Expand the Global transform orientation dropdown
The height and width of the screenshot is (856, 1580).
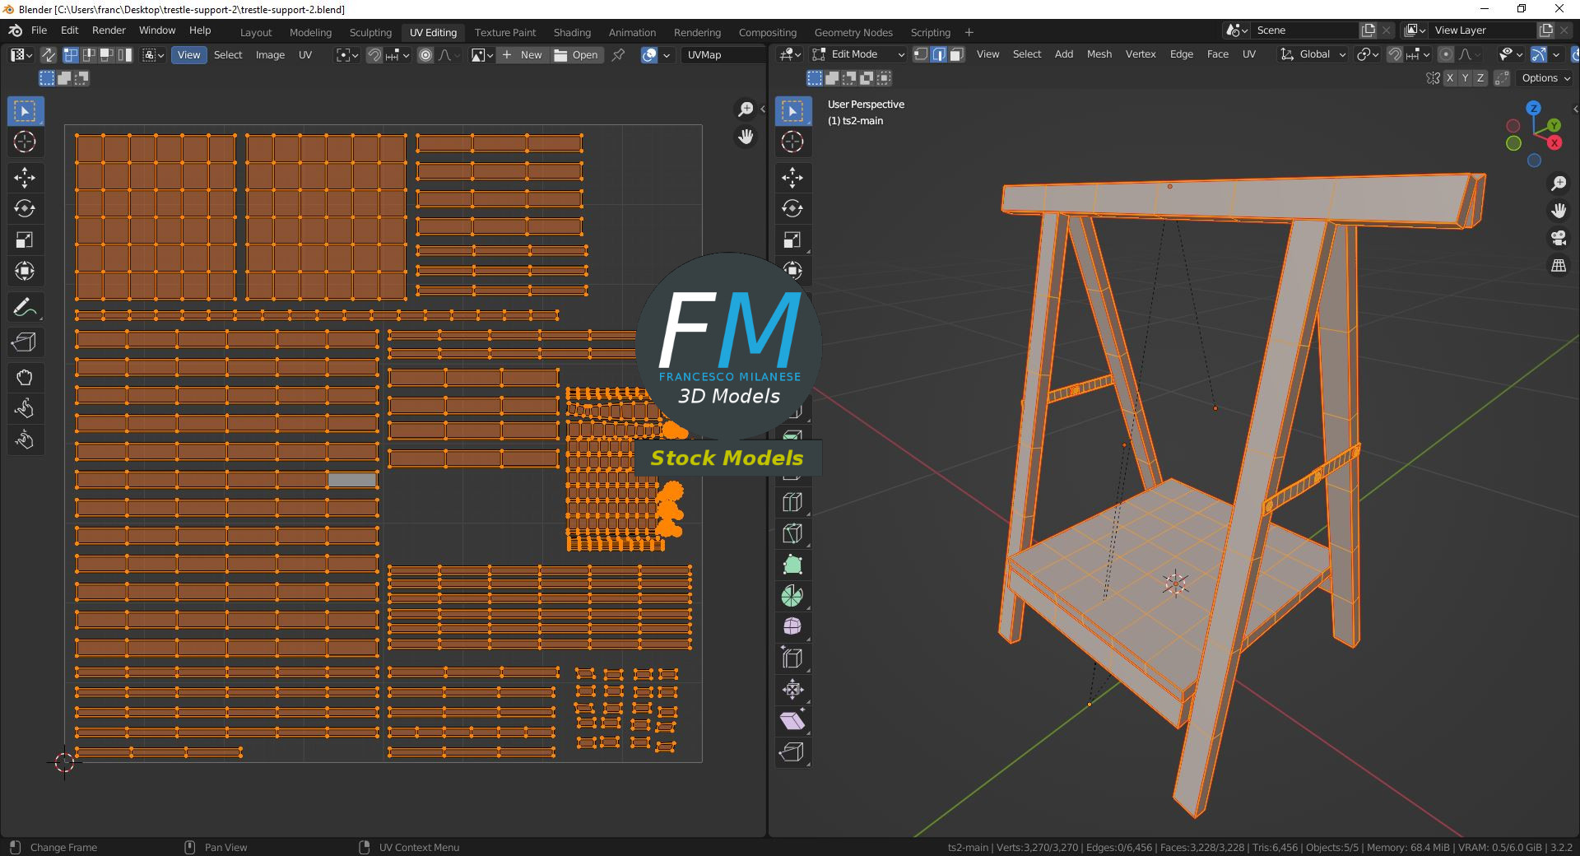(1313, 54)
